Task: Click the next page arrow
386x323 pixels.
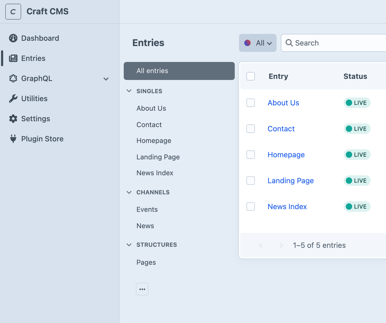Action: coord(281,245)
